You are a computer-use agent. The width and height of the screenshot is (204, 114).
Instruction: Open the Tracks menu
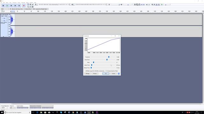[x=19, y=3]
